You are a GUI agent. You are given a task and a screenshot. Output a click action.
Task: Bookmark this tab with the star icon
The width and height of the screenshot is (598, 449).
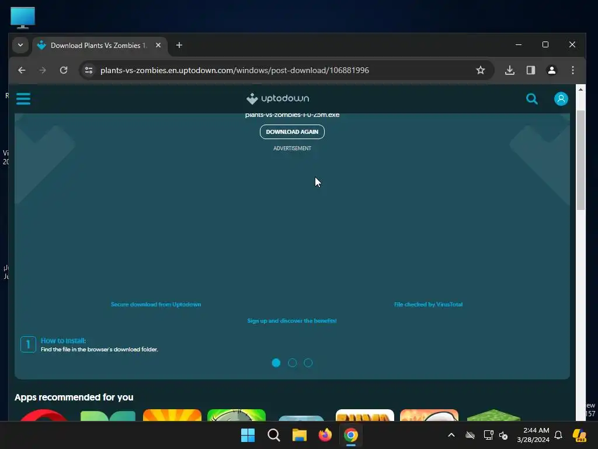[481, 70]
